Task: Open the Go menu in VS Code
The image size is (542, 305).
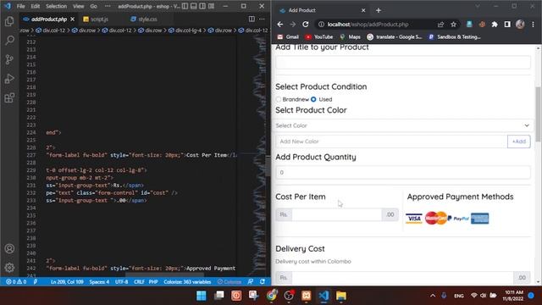Action: tap(94, 6)
